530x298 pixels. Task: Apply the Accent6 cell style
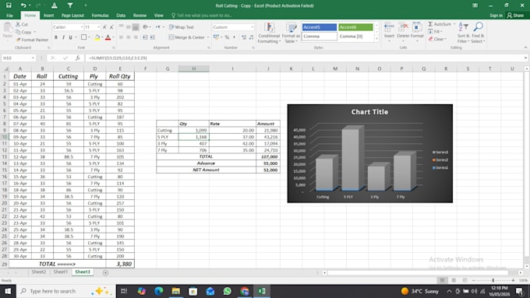[x=355, y=27]
